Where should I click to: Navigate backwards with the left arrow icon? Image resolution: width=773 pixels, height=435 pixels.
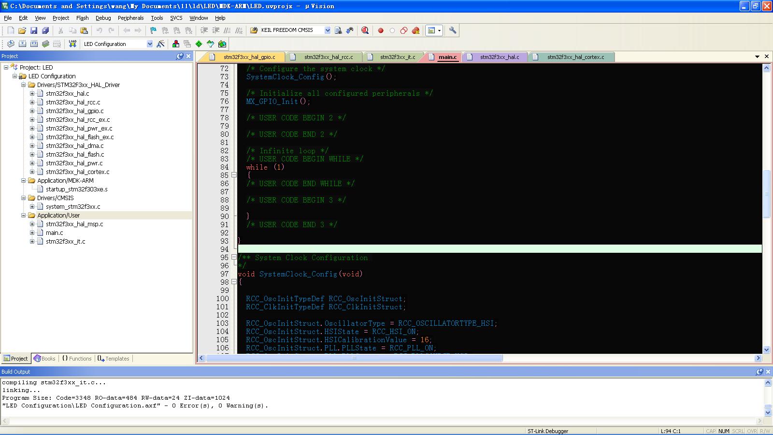(127, 30)
